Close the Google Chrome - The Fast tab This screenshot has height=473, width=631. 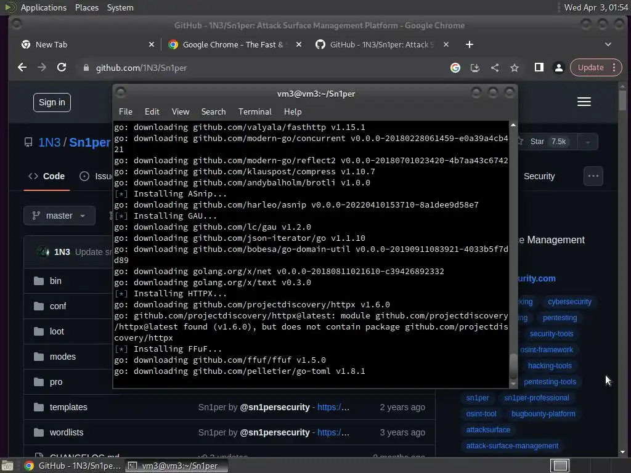tap(299, 44)
